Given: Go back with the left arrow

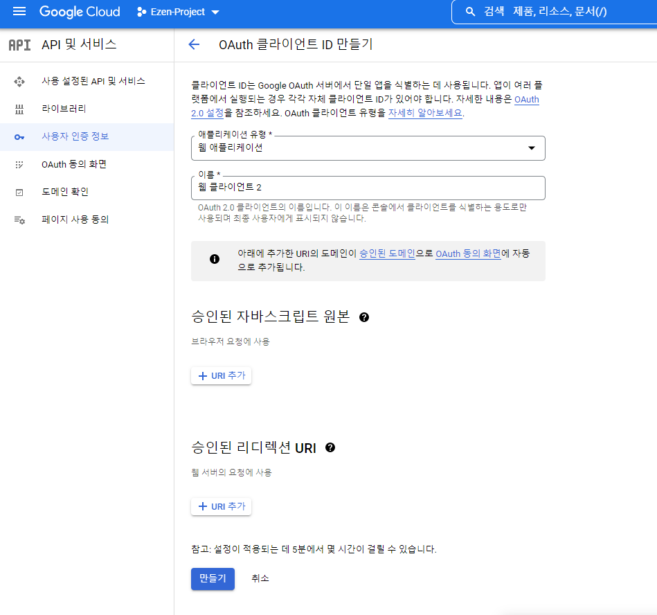Looking at the screenshot, I should coord(194,44).
